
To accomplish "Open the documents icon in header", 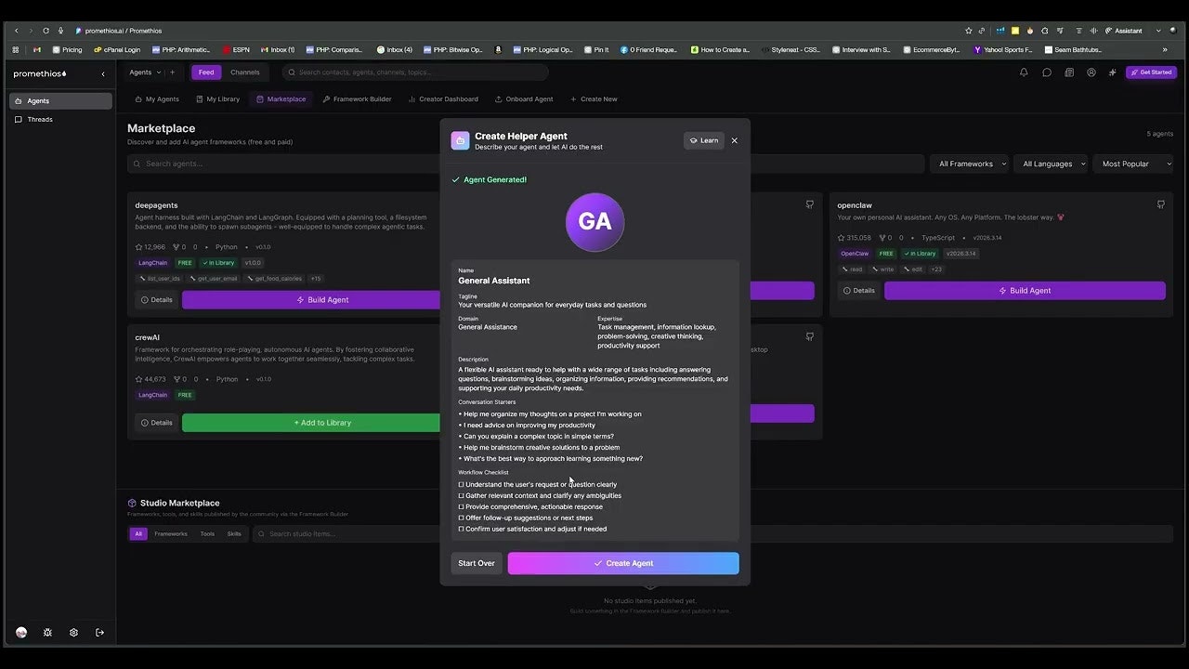I will click(x=1069, y=72).
